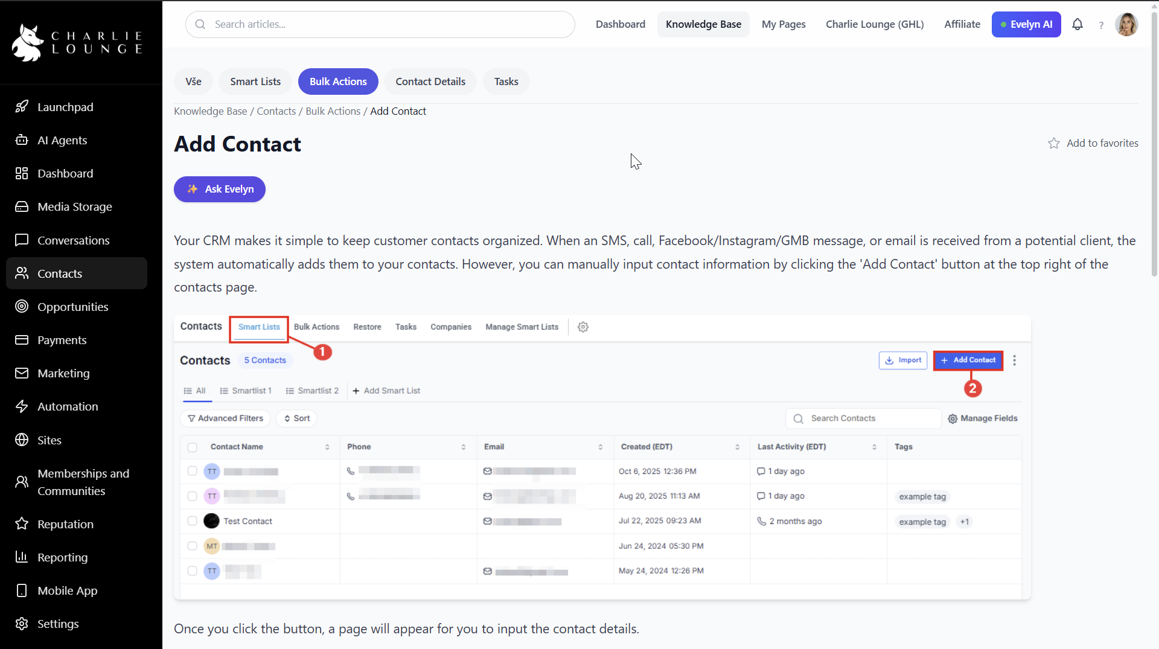Open Reputation via the star icon in sidebar
The image size is (1159, 649).
point(22,524)
